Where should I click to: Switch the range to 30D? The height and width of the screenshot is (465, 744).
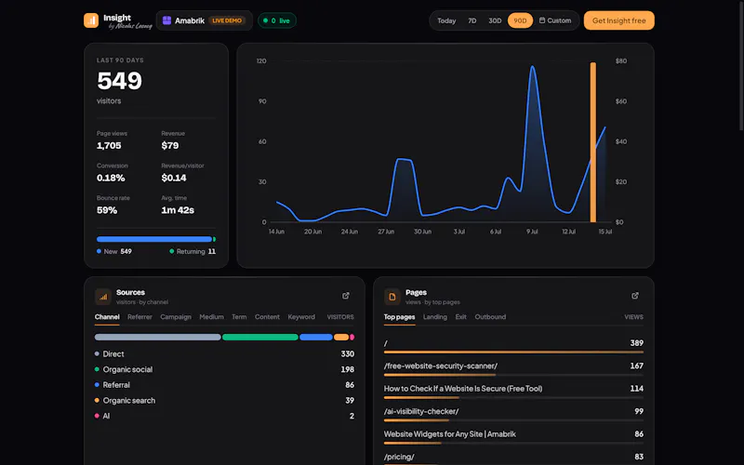[x=495, y=20]
